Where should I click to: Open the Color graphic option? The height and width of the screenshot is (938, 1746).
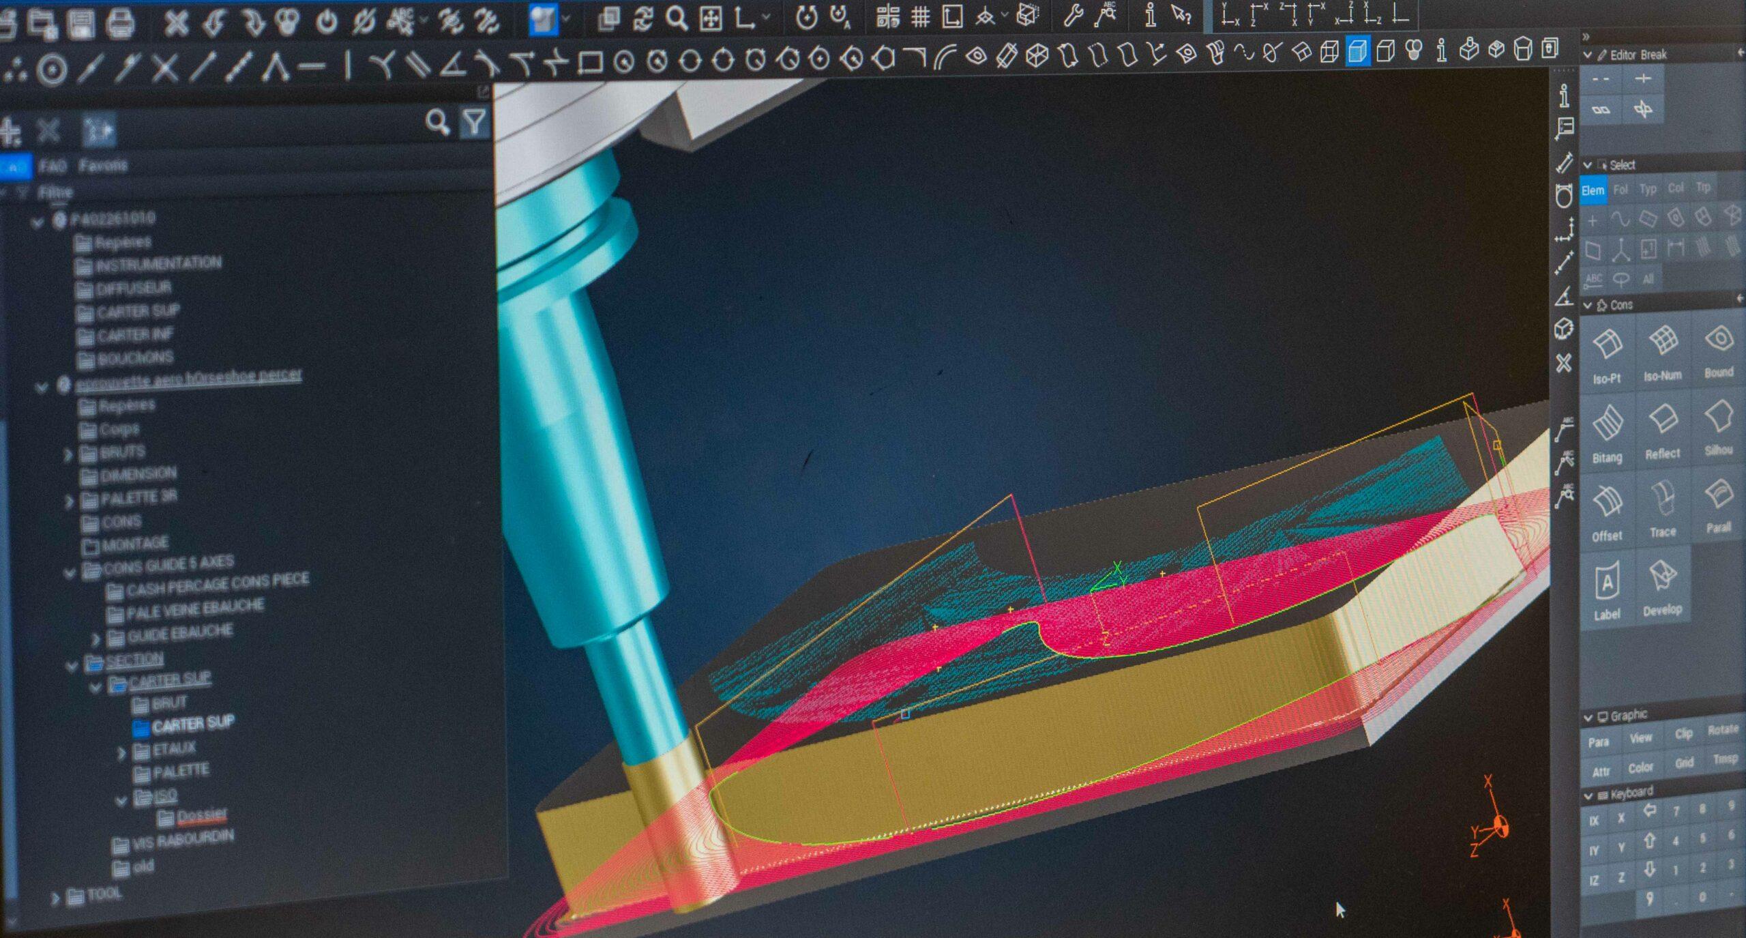click(1640, 767)
